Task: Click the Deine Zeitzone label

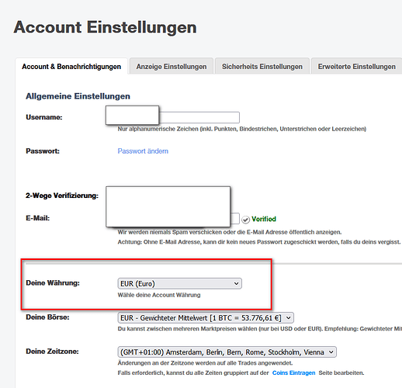Action: coord(52,352)
